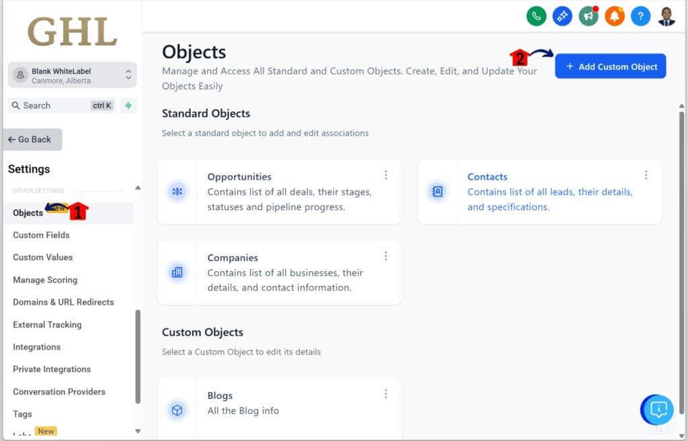Click the Go Back button
688x441 pixels.
33,140
